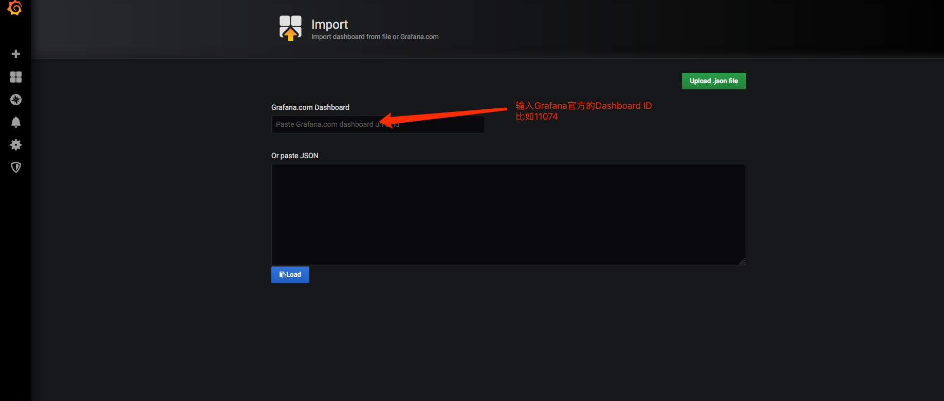Click the 'Grafana.com Dashboard' label
Viewport: 944px width, 401px height.
point(310,107)
